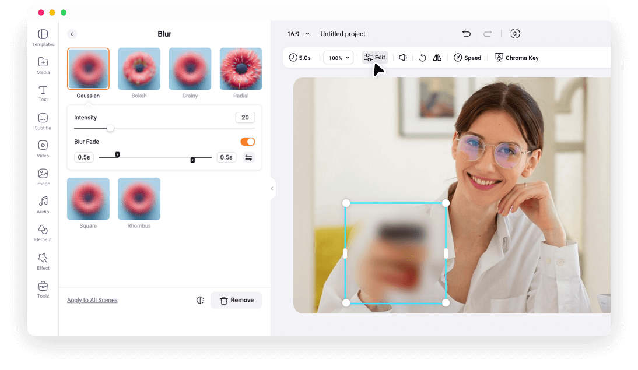The image size is (638, 370).
Task: Click the top-right handle of blur box
Action: (x=446, y=203)
